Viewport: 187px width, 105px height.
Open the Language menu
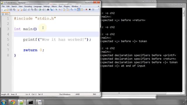(38, 6)
